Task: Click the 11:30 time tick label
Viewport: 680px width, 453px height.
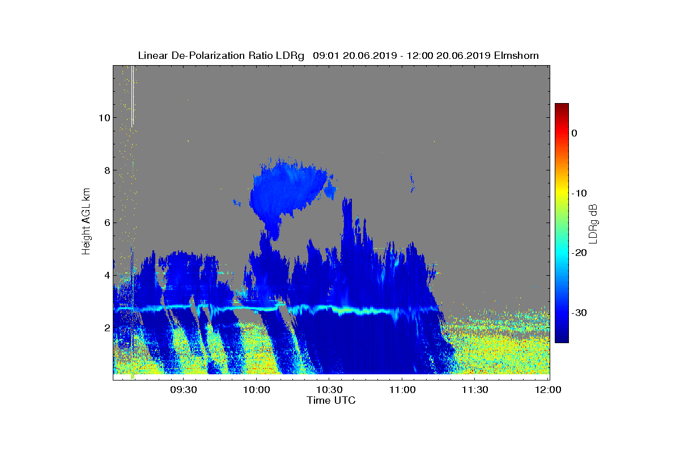Action: click(x=476, y=390)
